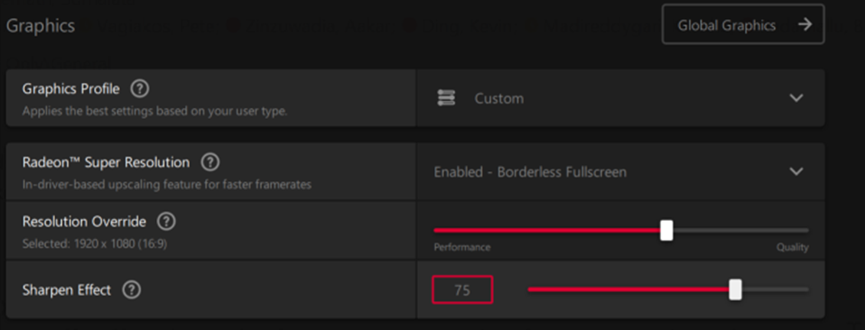This screenshot has height=330, width=865.
Task: Click the arrow icon next to Global Graphics
Action: click(x=805, y=24)
